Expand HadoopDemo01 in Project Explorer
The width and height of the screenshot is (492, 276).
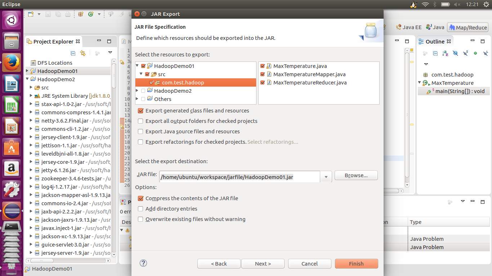[27, 71]
